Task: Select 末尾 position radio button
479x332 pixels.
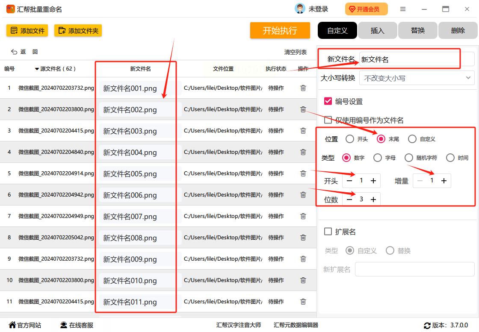Action: click(x=381, y=139)
